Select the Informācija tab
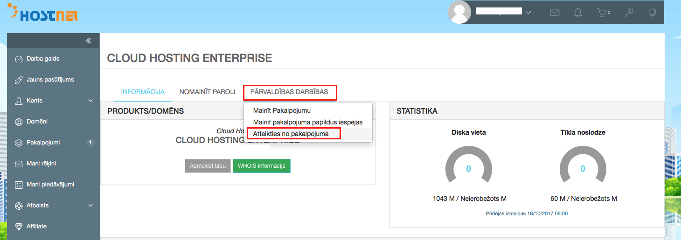 [143, 92]
